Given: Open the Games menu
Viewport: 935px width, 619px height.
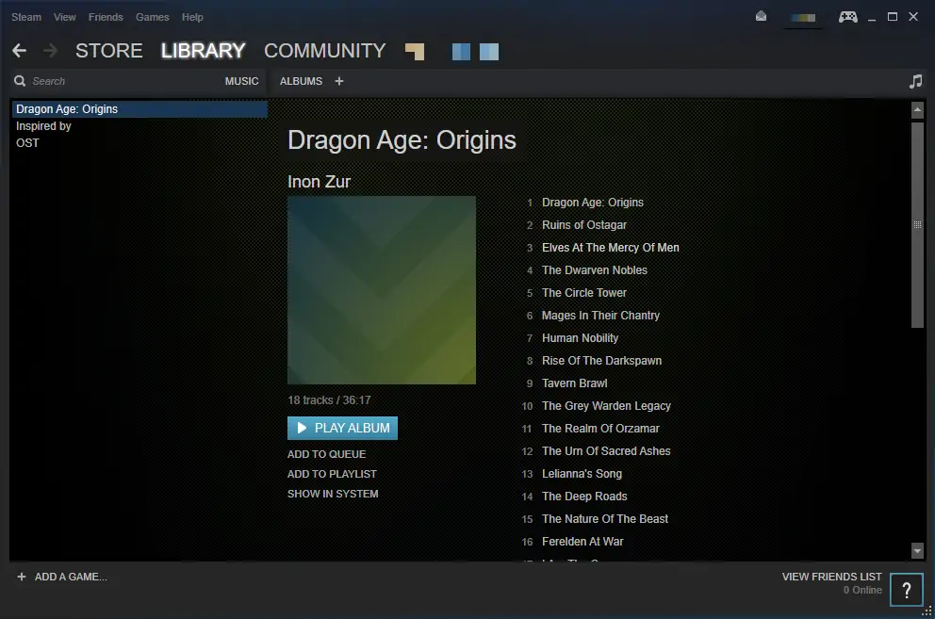Looking at the screenshot, I should pos(152,17).
